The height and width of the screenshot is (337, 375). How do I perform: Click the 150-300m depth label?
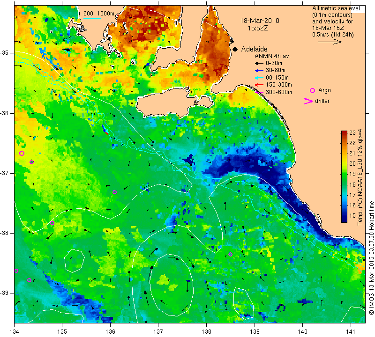279,85
